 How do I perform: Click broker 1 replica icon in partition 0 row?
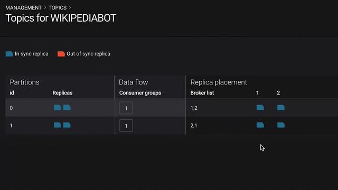tap(260, 108)
